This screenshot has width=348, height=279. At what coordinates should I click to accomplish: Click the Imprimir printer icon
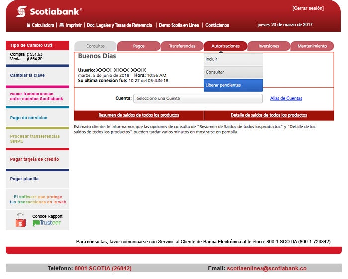click(x=62, y=25)
